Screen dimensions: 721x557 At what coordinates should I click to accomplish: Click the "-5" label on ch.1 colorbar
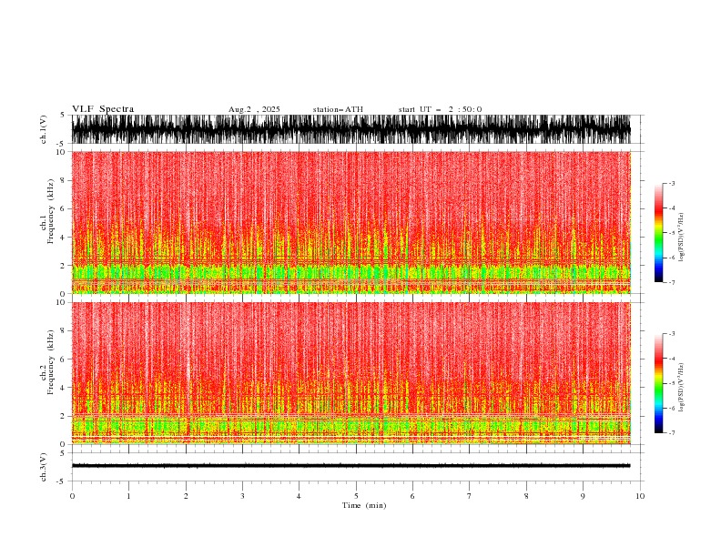click(x=672, y=233)
